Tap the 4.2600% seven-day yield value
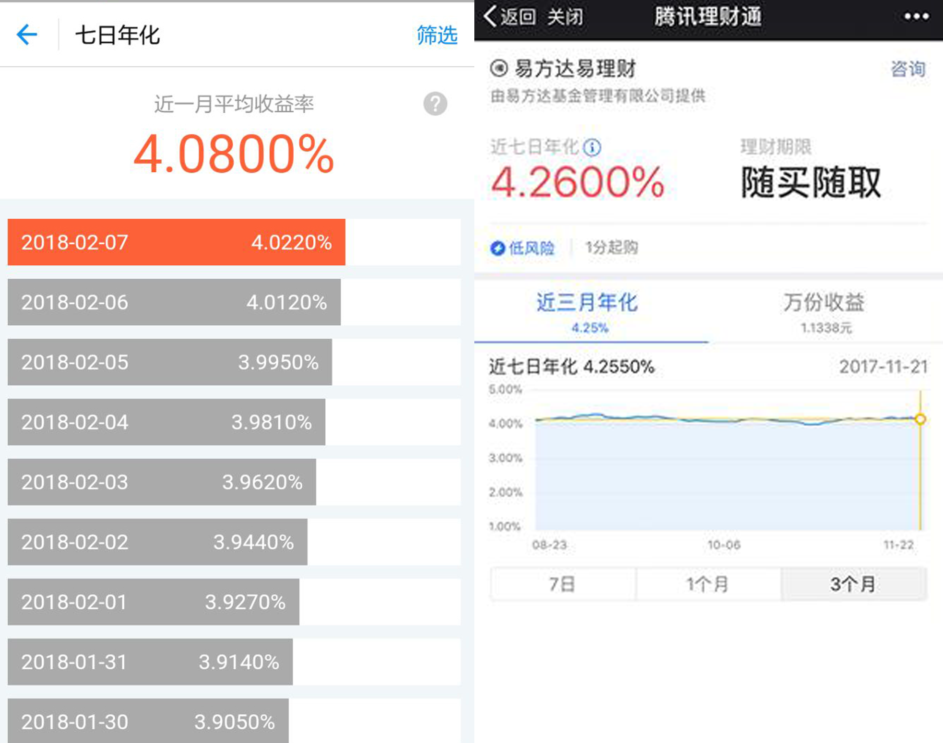943x743 pixels. pos(578,182)
